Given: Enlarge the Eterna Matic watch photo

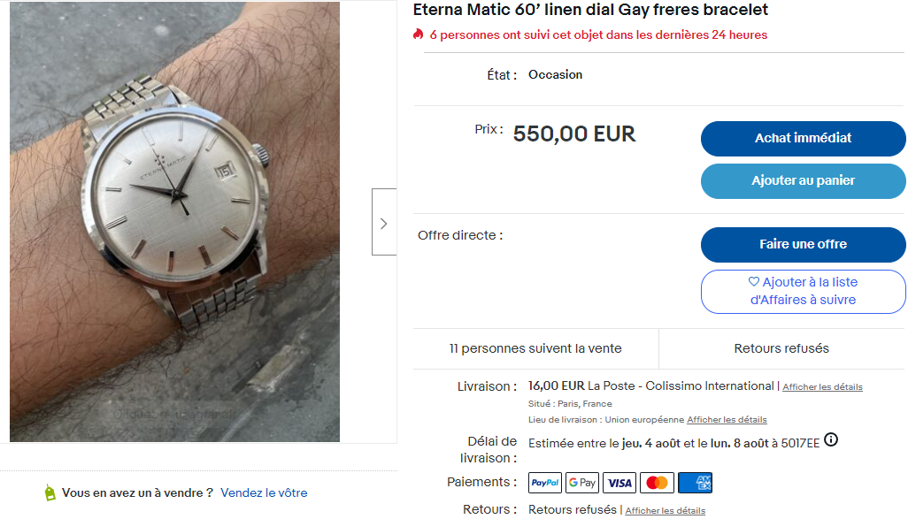Looking at the screenshot, I should click(x=174, y=222).
